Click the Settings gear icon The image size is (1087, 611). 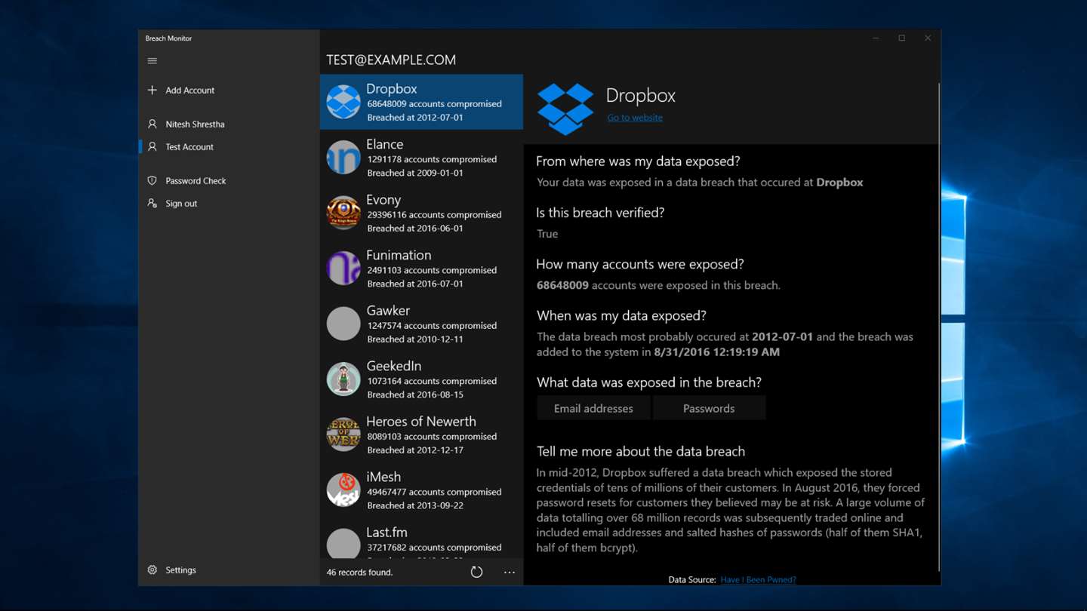(x=152, y=570)
